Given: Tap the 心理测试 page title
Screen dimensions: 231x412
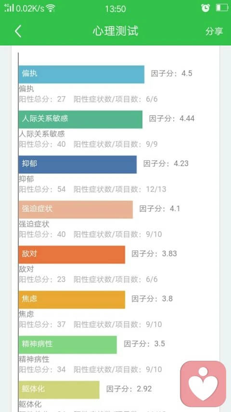Looking at the screenshot, I should [x=115, y=31].
